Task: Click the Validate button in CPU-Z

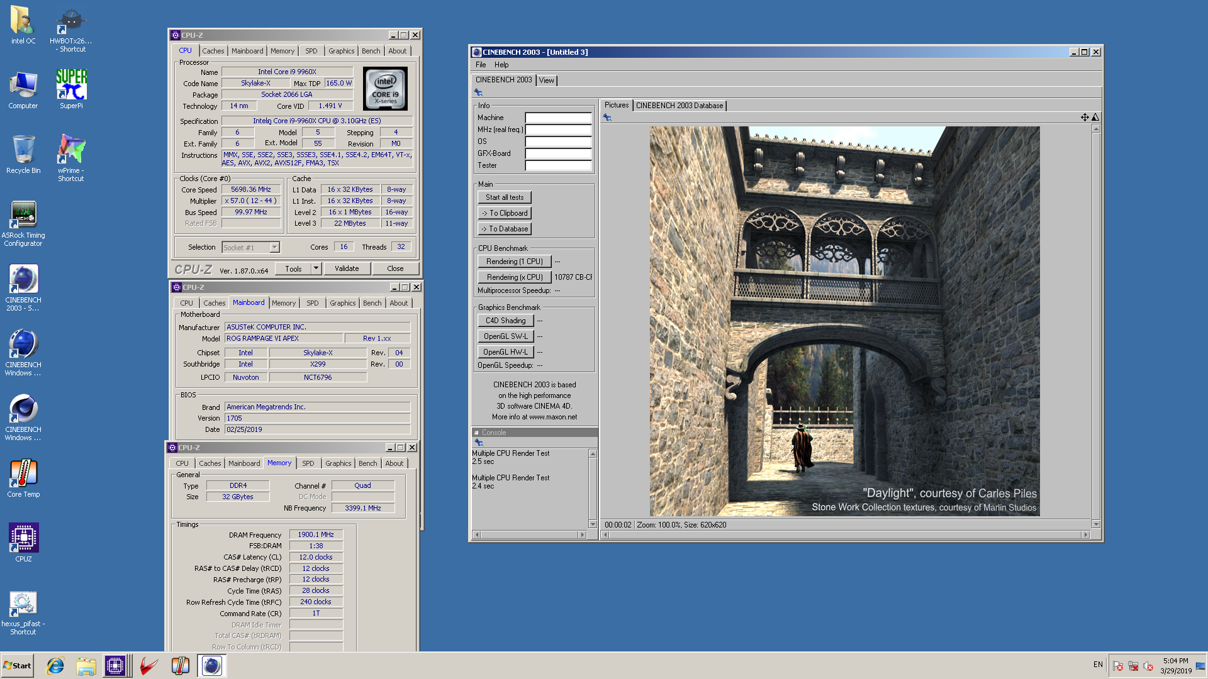Action: 347,268
